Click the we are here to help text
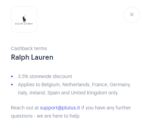 click(x=59, y=116)
